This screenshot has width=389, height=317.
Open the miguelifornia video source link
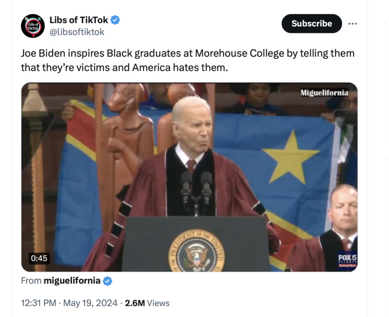pos(72,281)
